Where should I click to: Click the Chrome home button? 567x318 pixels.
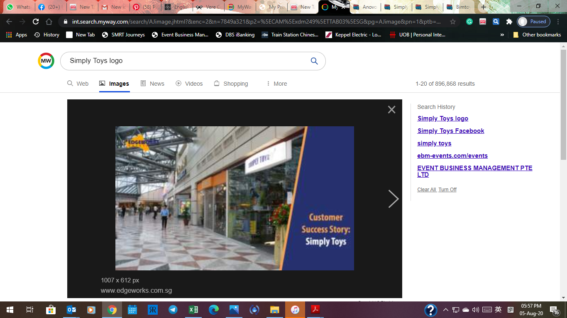tap(49, 22)
